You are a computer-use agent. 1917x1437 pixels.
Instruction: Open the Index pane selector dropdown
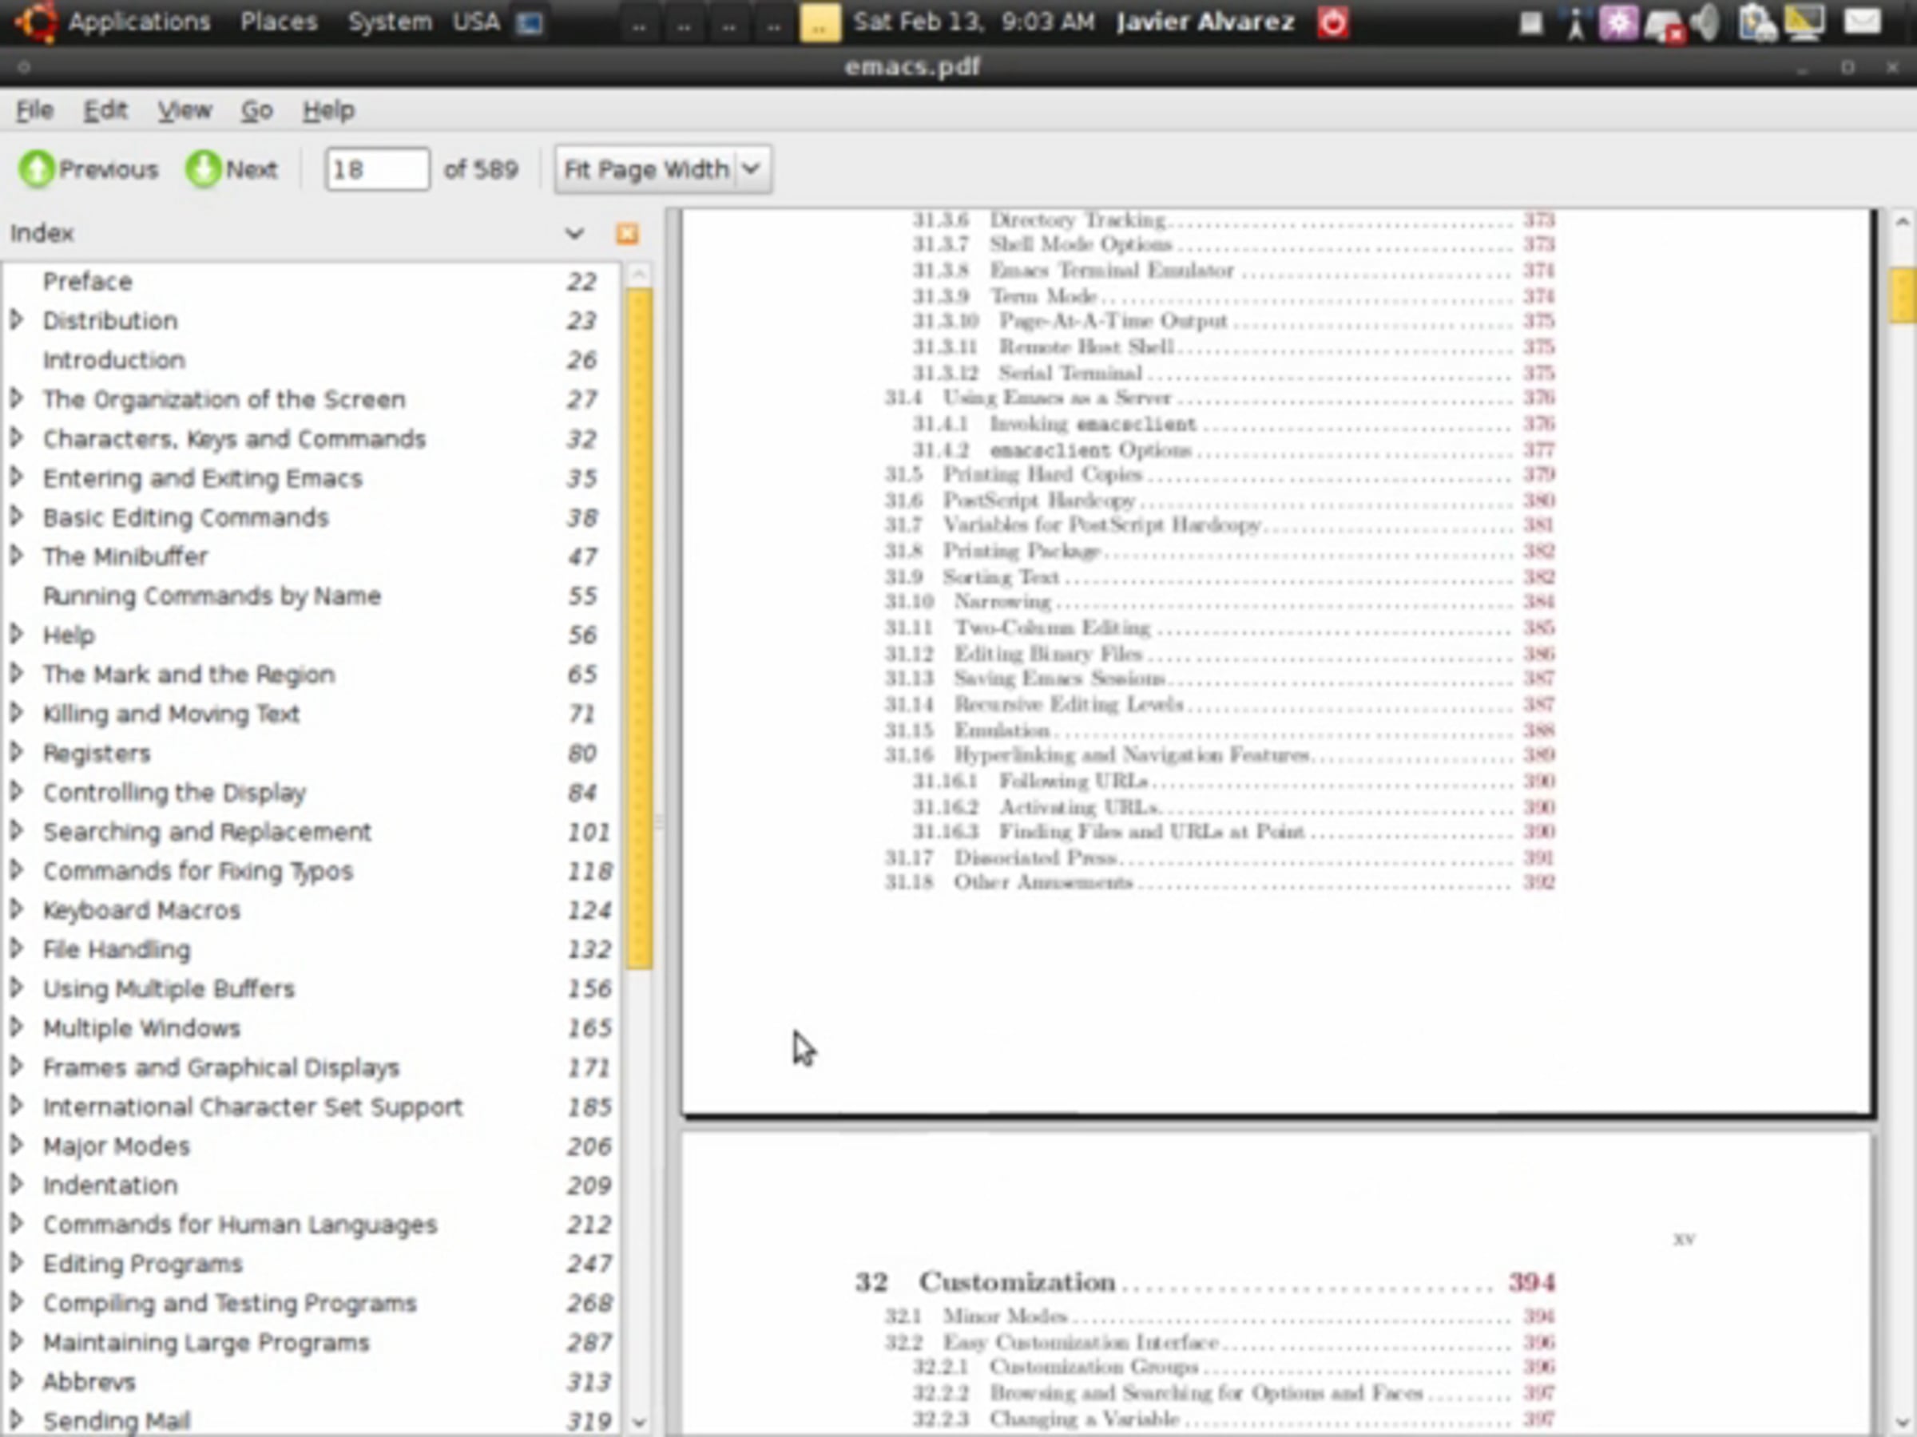pyautogui.click(x=574, y=233)
